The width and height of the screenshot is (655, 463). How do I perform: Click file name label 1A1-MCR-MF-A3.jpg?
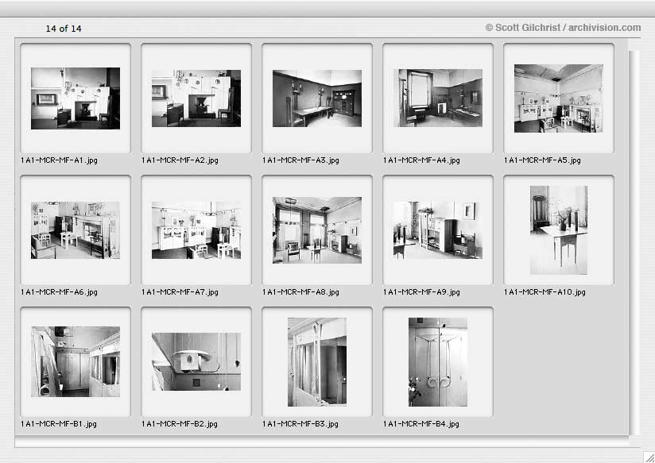[300, 160]
